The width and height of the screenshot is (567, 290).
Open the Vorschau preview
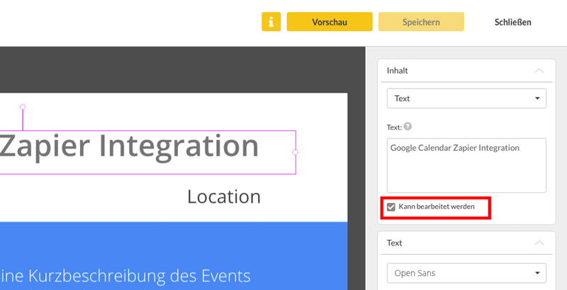[x=330, y=22]
